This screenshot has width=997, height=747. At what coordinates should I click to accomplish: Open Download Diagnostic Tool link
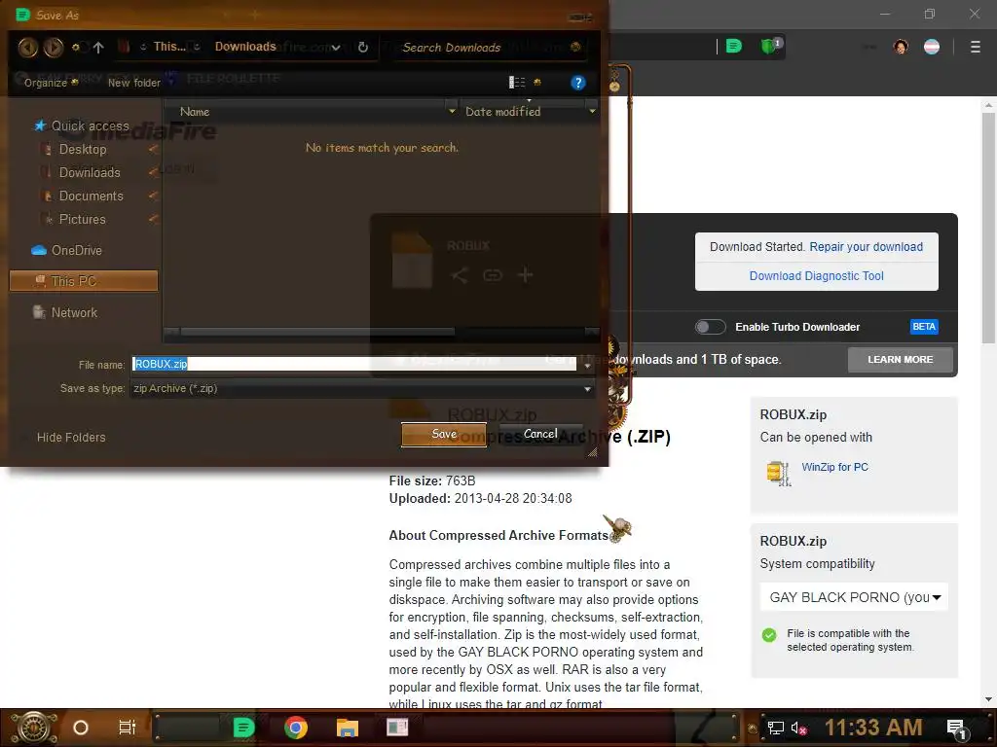click(x=817, y=275)
